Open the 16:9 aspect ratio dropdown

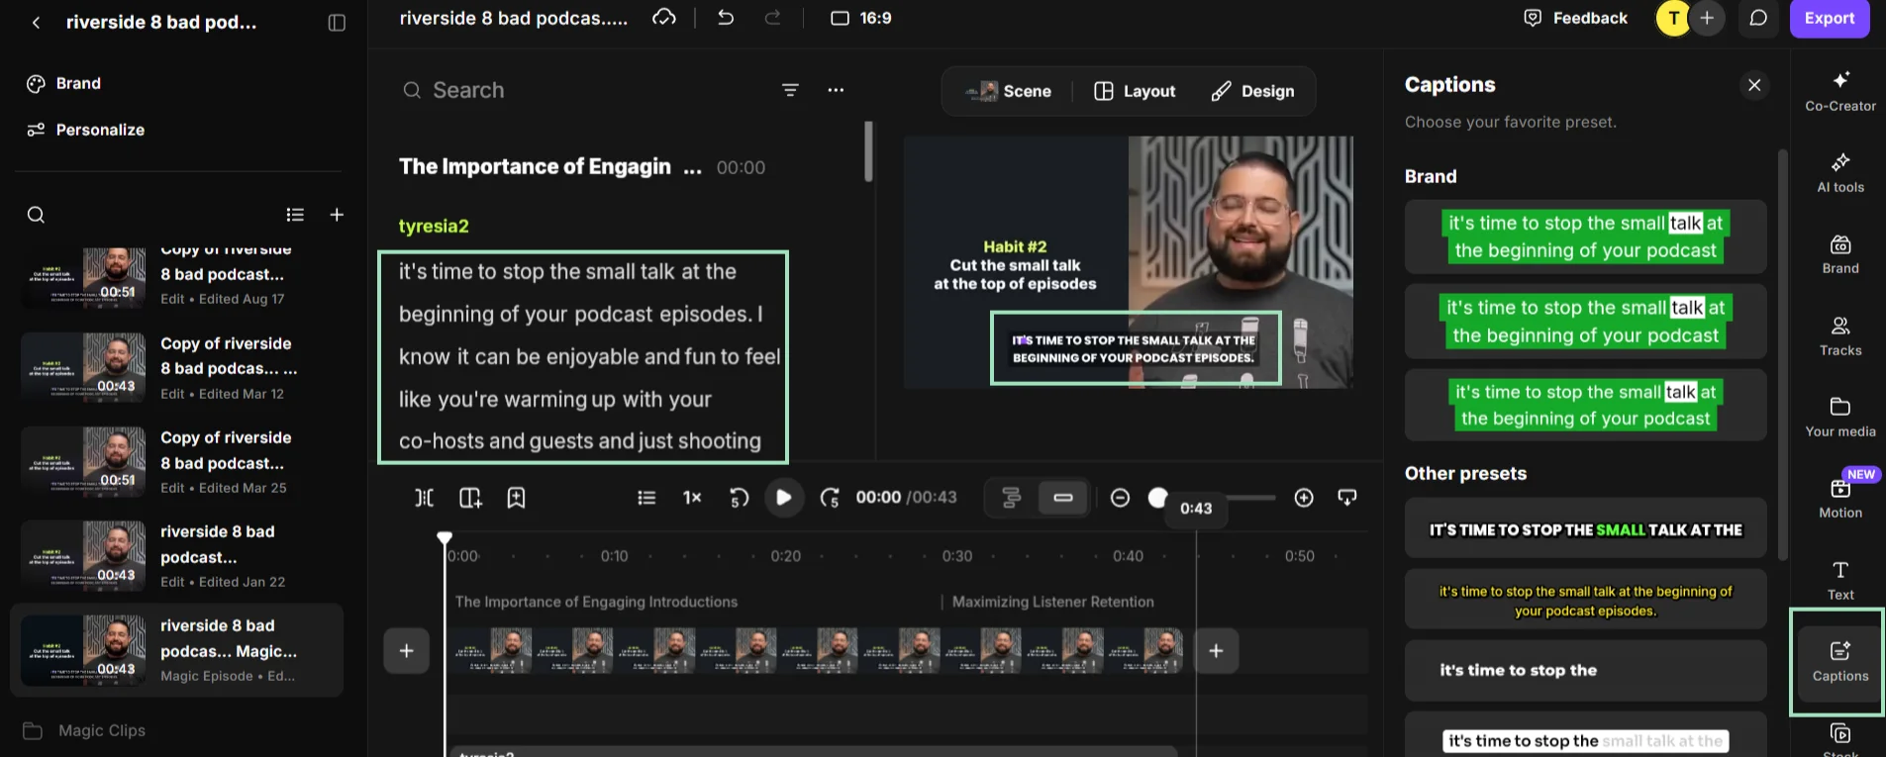[860, 18]
